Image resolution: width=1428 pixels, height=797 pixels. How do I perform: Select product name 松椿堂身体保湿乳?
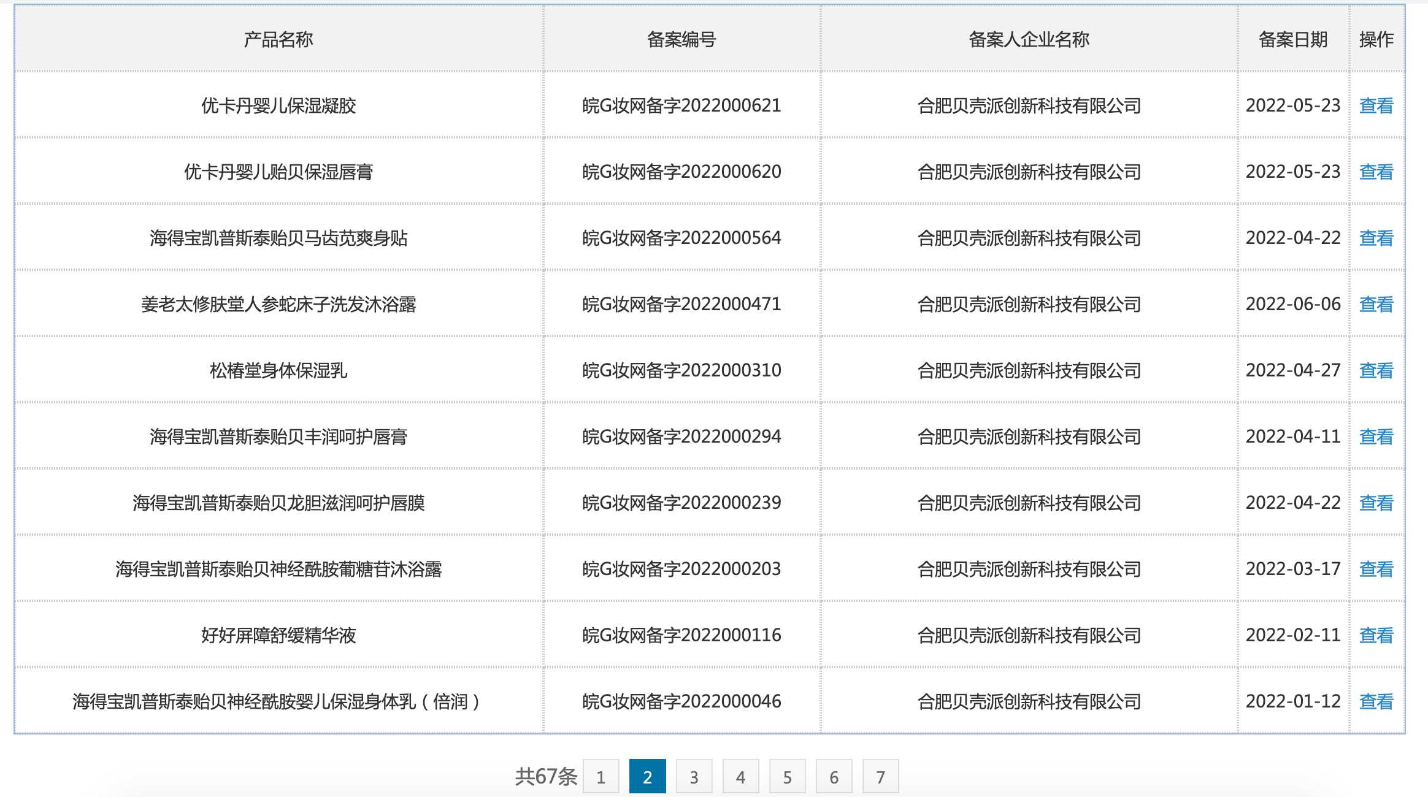click(x=278, y=370)
